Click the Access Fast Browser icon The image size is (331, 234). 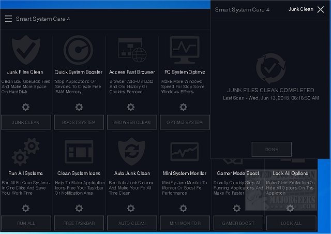pos(132,50)
